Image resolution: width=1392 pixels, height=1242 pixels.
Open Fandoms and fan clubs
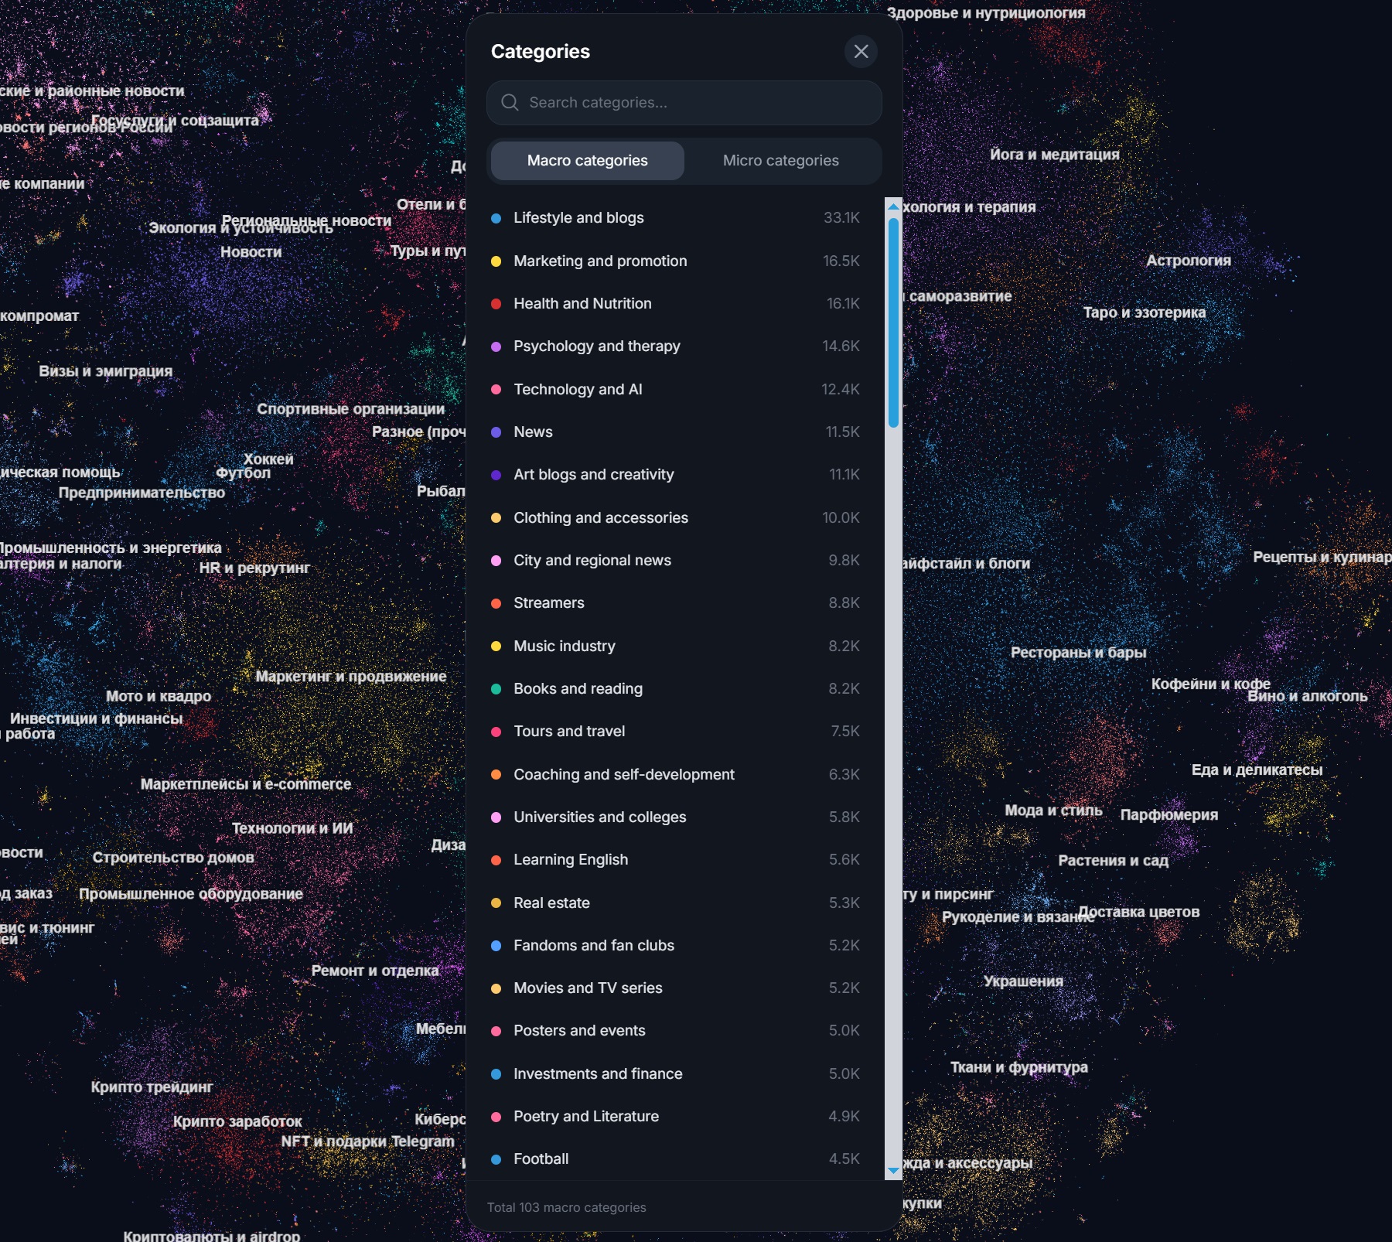pos(676,946)
